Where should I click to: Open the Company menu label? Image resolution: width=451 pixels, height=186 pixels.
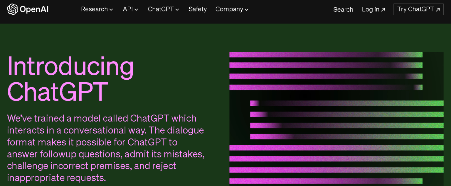(x=229, y=9)
